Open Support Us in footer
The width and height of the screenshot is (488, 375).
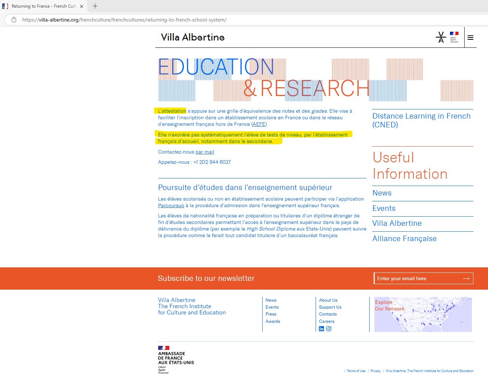(x=330, y=307)
